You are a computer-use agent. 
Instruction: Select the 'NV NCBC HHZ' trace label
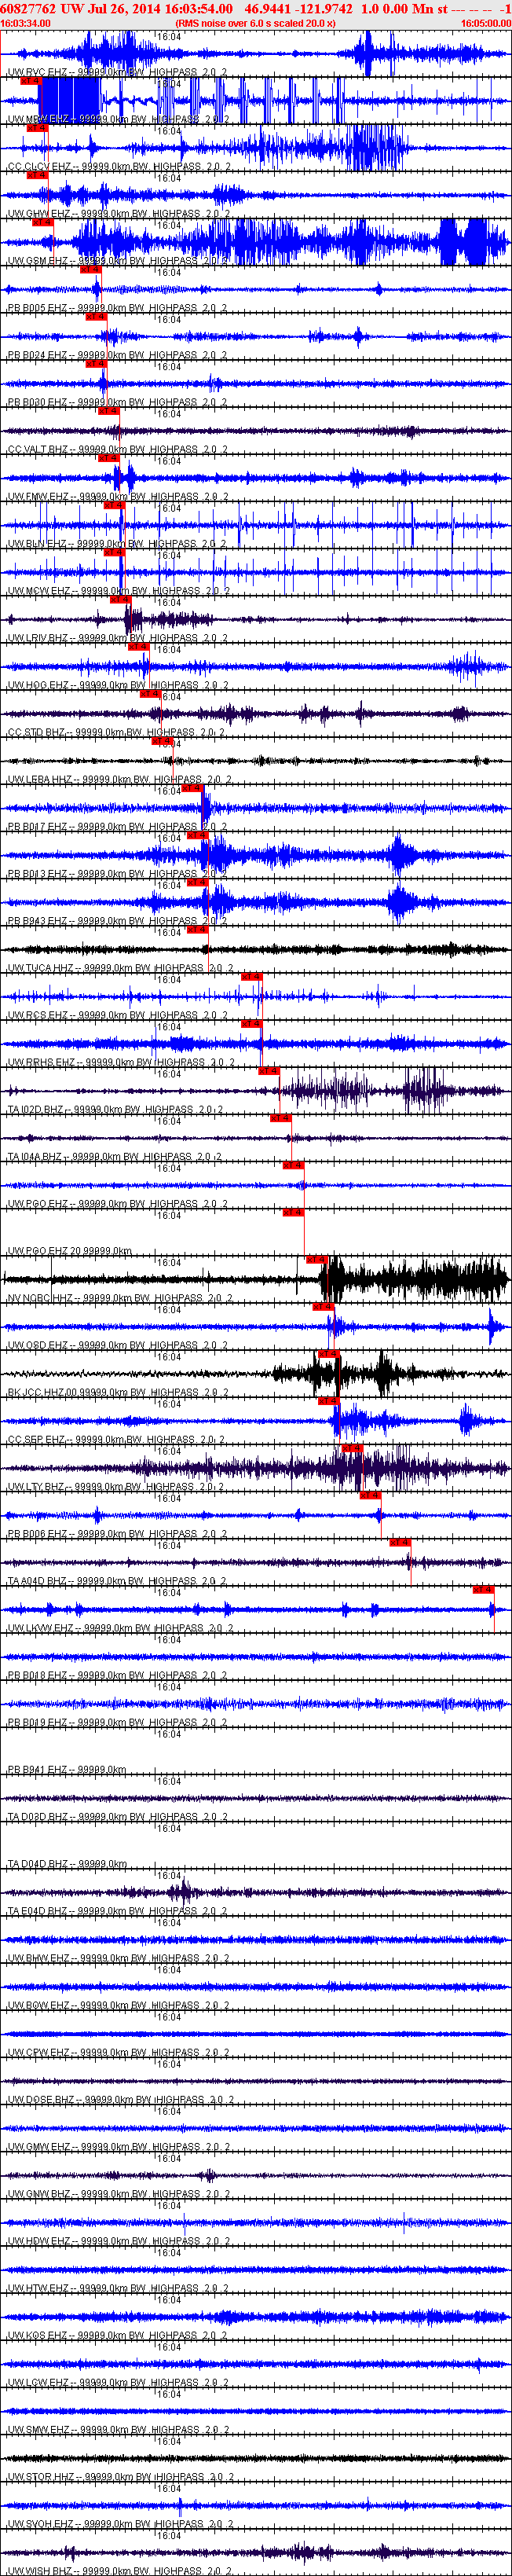(x=120, y=1299)
